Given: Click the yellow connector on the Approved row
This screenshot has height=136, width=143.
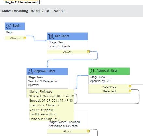Looking at the screenshot, I should coord(130,86).
